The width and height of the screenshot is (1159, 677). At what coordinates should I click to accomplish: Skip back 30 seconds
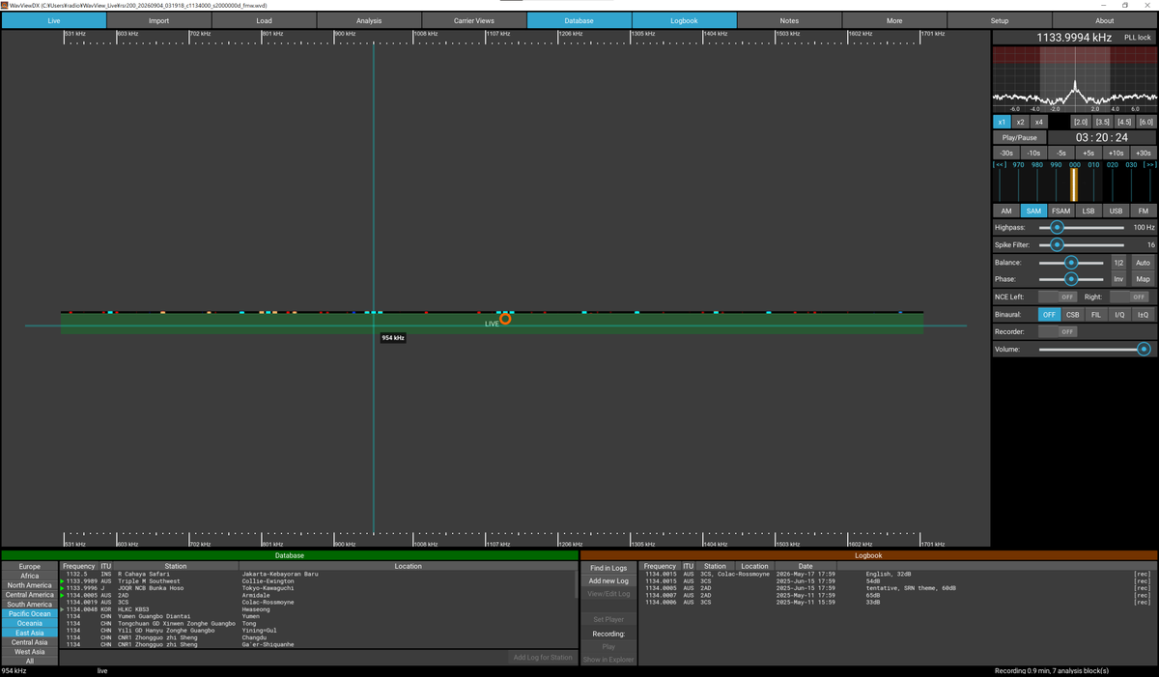[x=1006, y=153]
